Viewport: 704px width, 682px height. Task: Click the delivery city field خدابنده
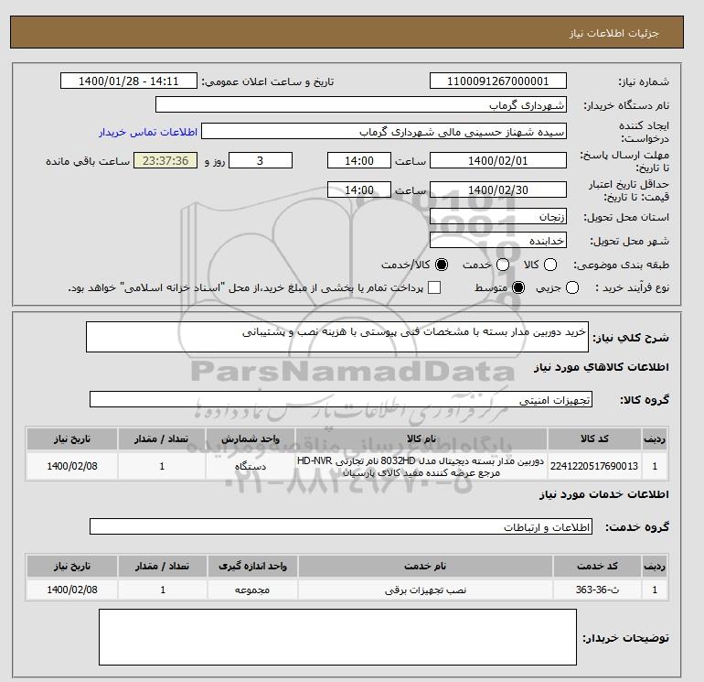498,241
